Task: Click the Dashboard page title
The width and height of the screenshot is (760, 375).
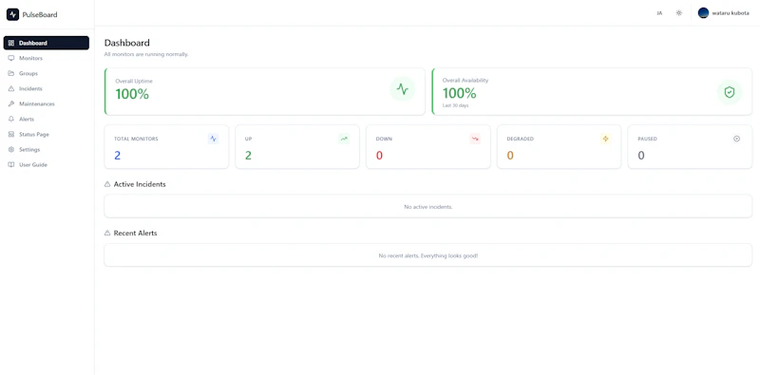Action: tap(127, 43)
